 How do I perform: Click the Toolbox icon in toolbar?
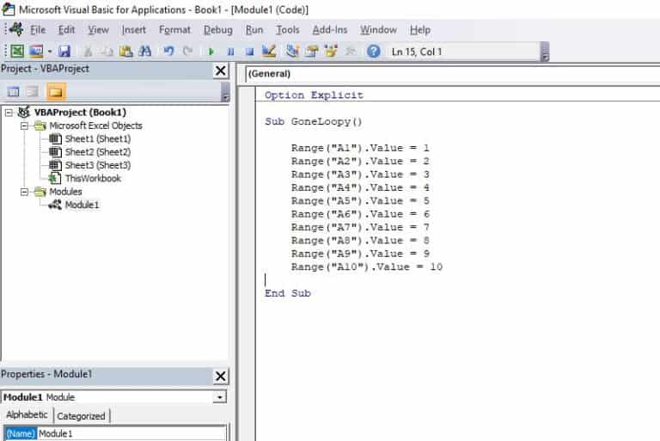coord(351,52)
